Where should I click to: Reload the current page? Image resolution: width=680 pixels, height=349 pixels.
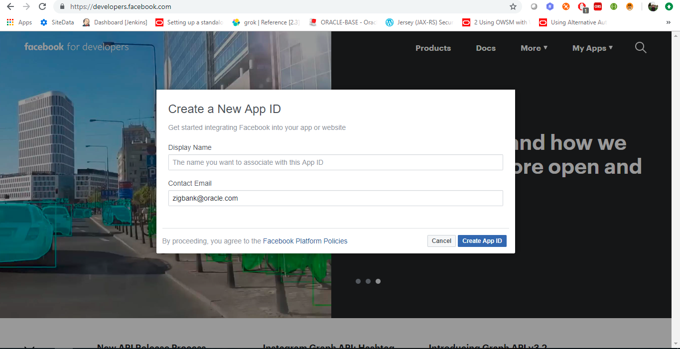tap(42, 6)
